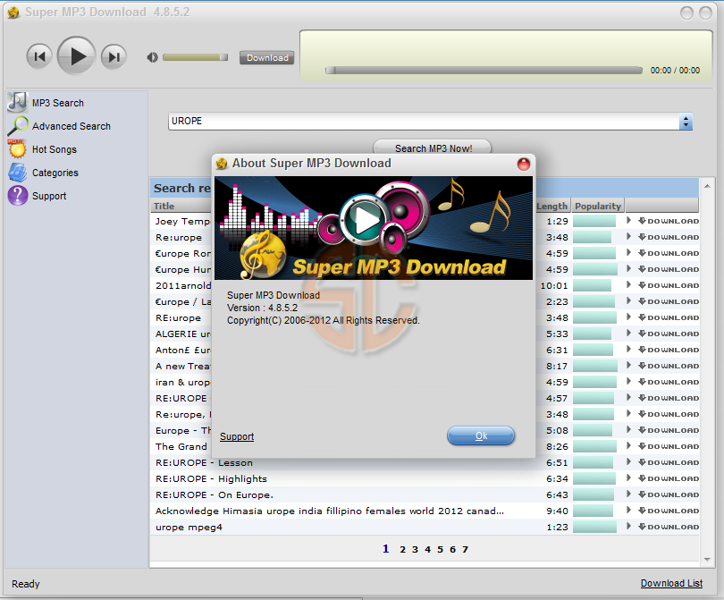The height and width of the screenshot is (600, 724).
Task: Click the scrollbar down arrow in results
Action: 707,560
